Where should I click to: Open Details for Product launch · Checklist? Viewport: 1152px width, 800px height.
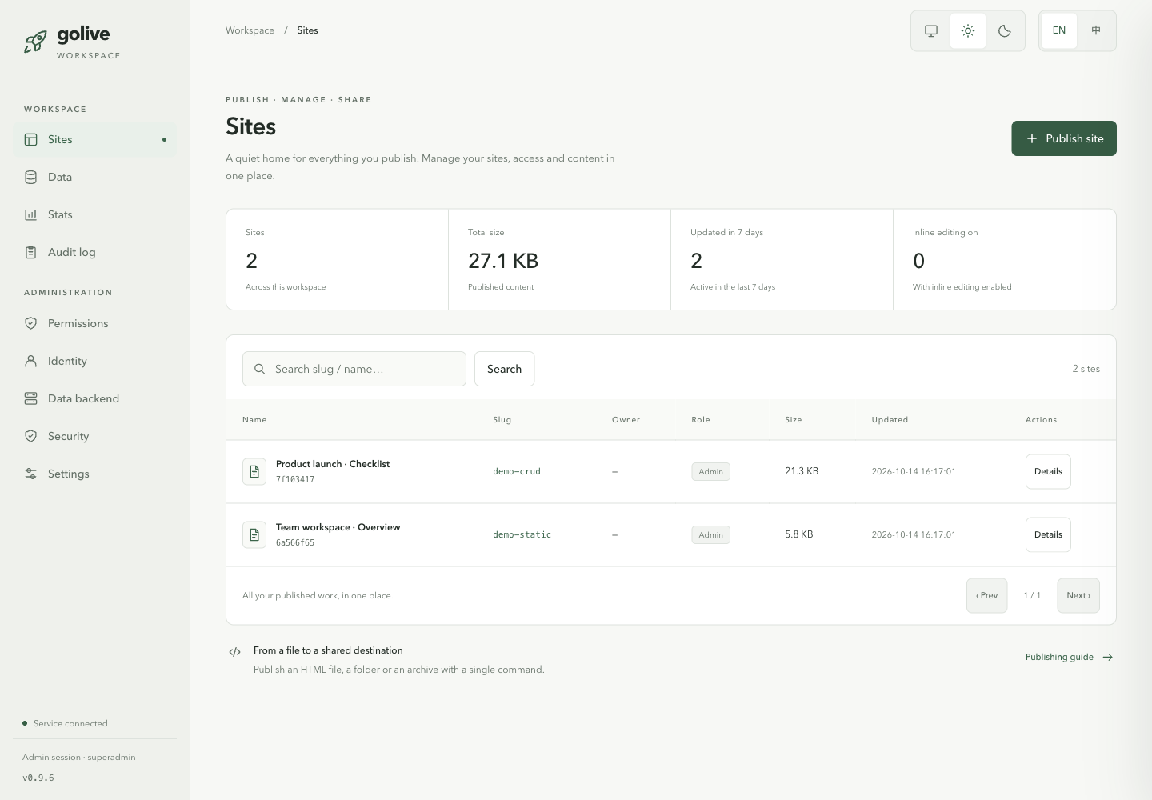point(1048,471)
